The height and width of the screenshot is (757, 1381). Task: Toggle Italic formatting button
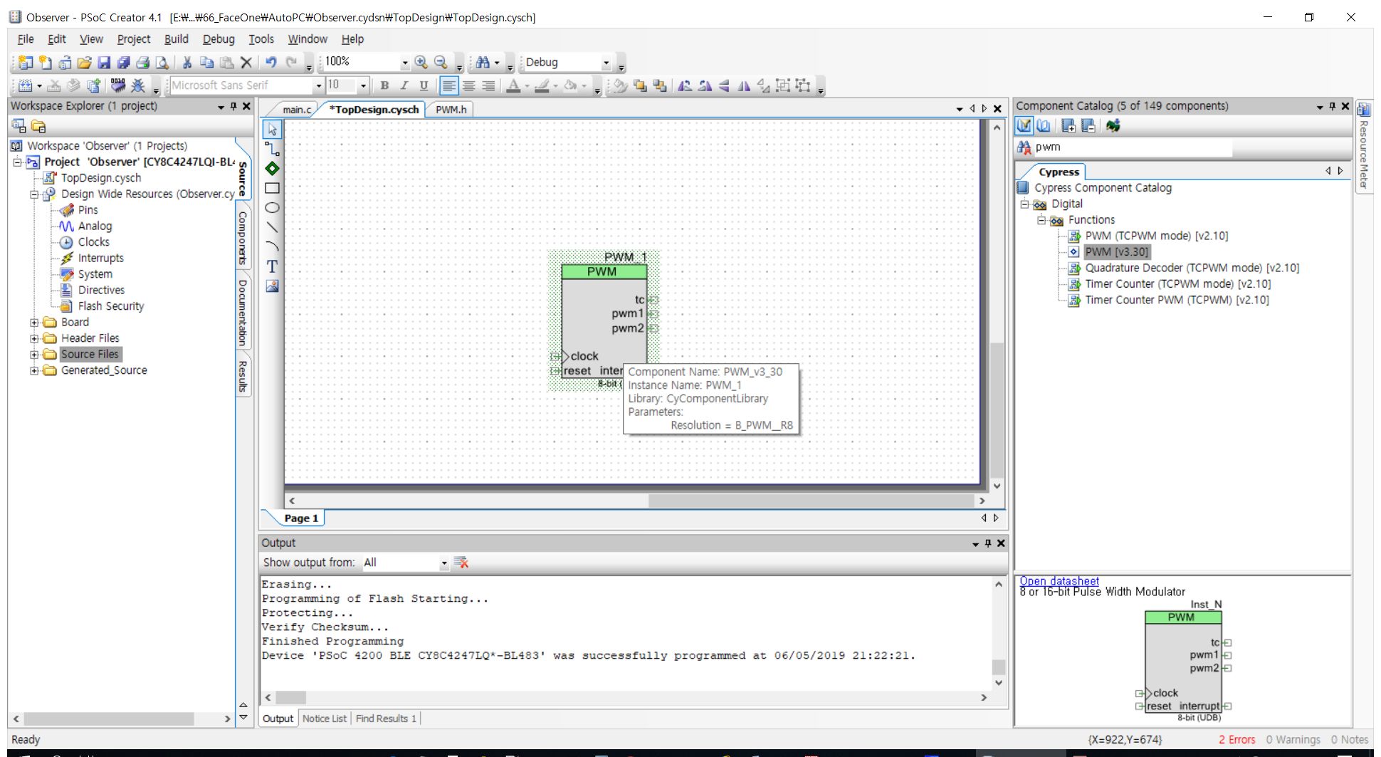coord(404,85)
